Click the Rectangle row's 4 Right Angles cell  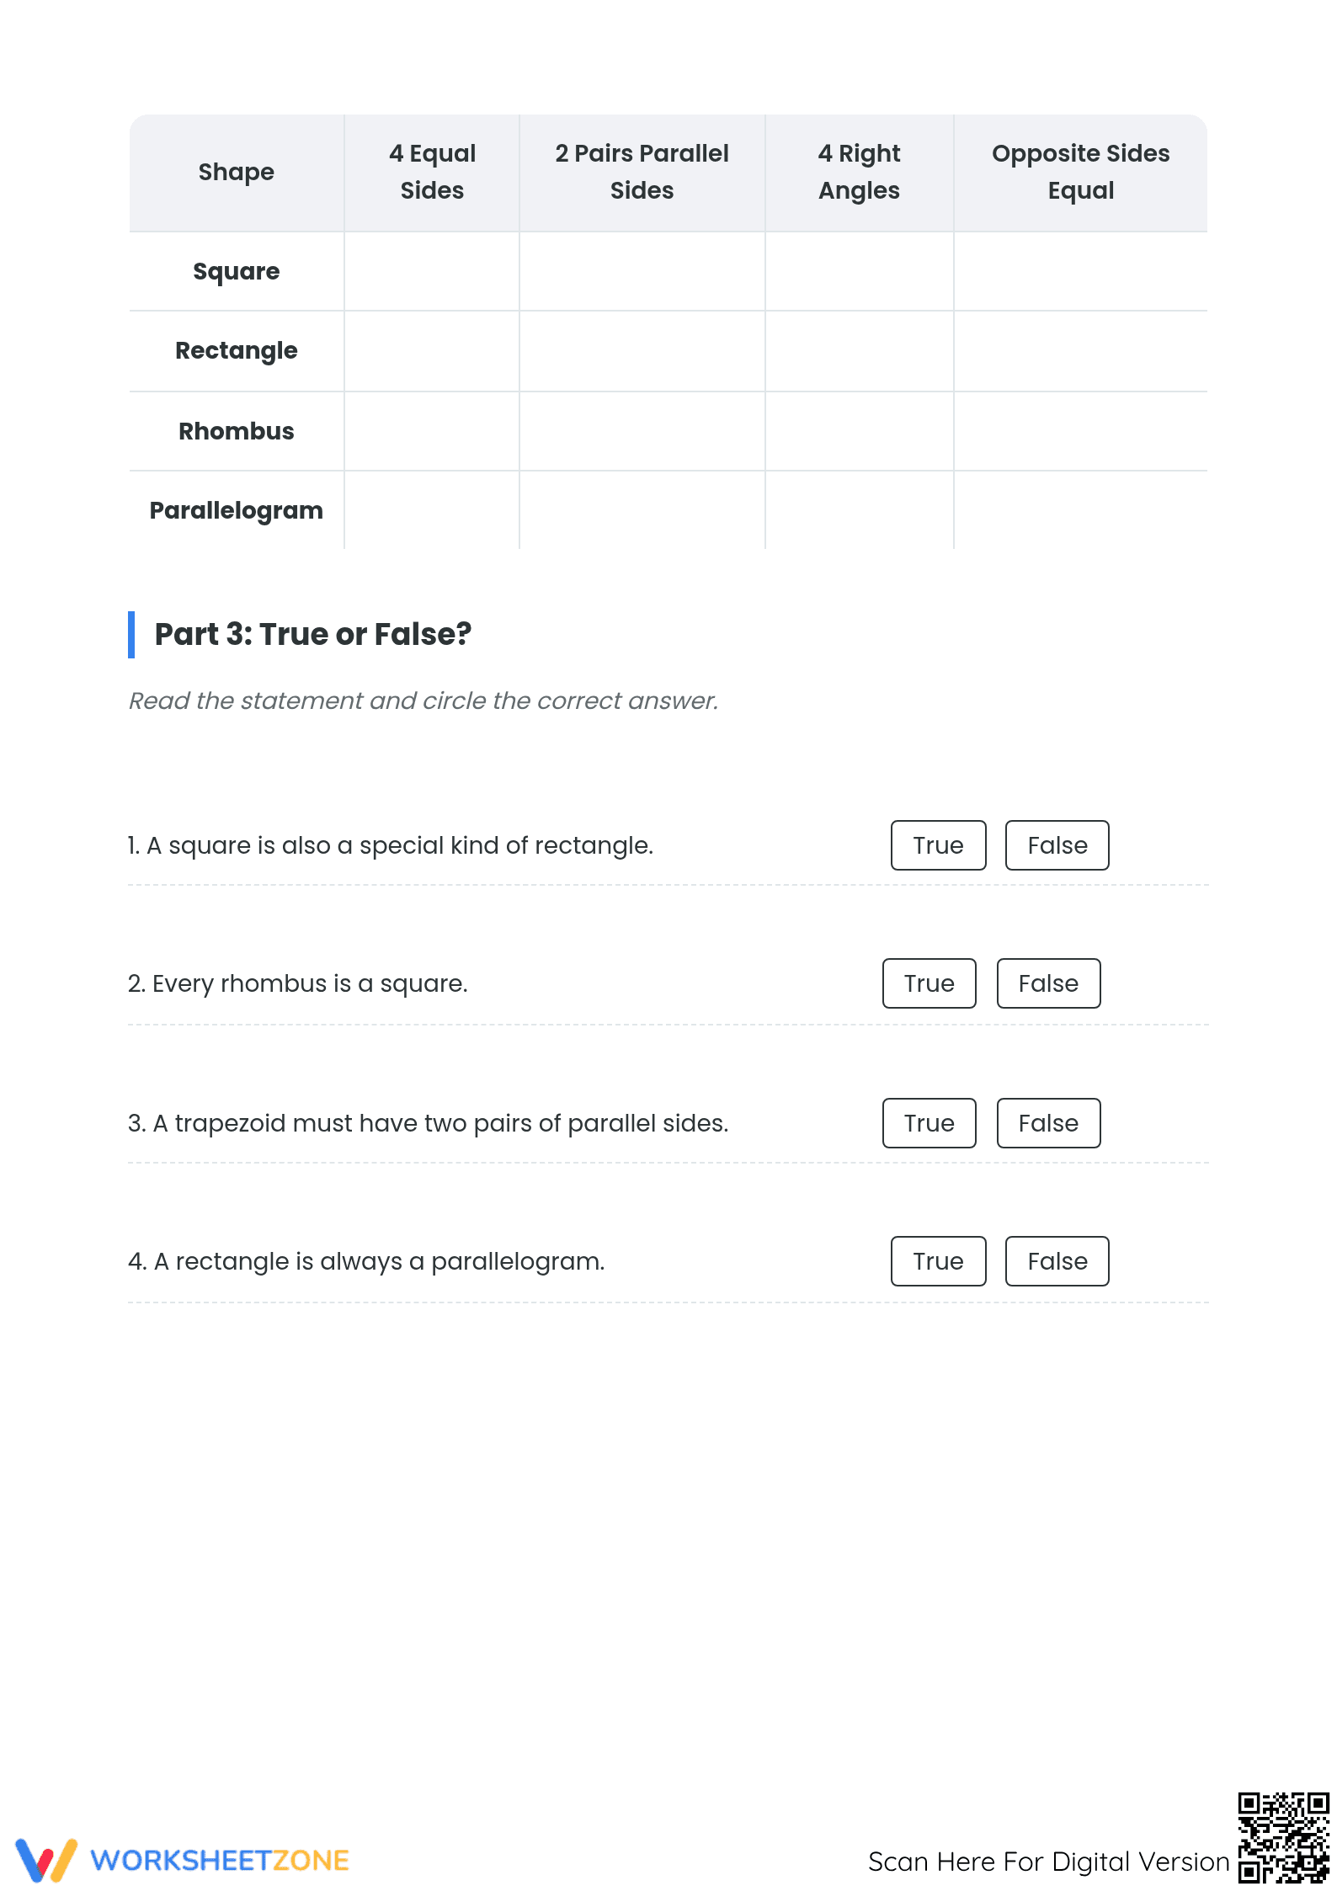(x=860, y=351)
